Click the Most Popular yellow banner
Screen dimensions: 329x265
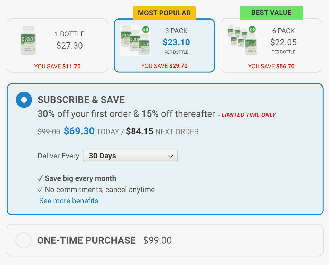[164, 13]
